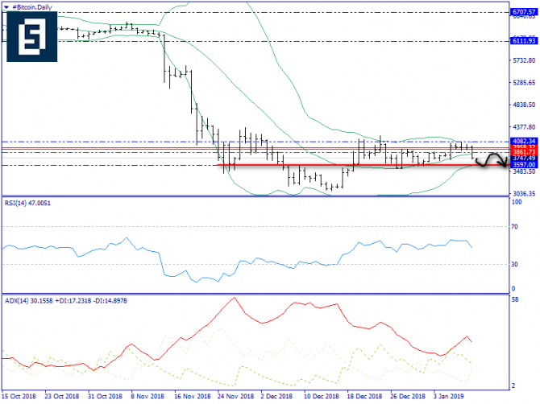Screen dimensions: 540x404
Task: Click the 2 Dec 2018 date label
Action: pyautogui.click(x=276, y=397)
